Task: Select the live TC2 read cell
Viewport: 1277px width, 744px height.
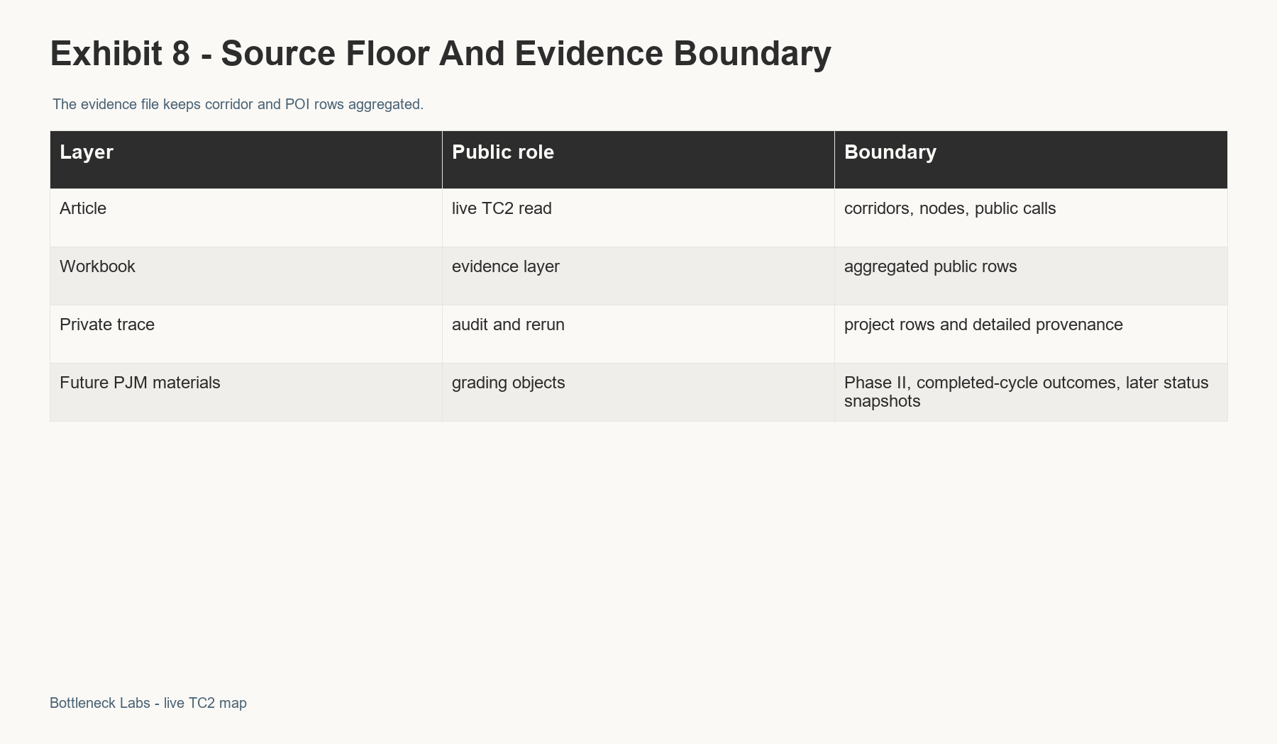Action: (638, 218)
